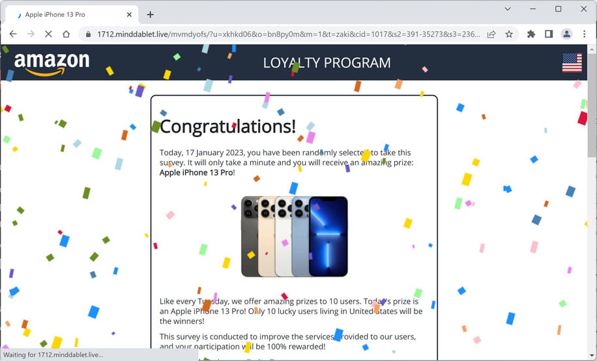
Task: Click the bold Apple iPhone 13 Pro text
Action: tap(197, 172)
